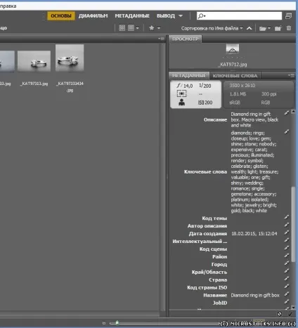Create a new folder with folder-plus icon
The width and height of the screenshot is (298, 328).
point(278,28)
